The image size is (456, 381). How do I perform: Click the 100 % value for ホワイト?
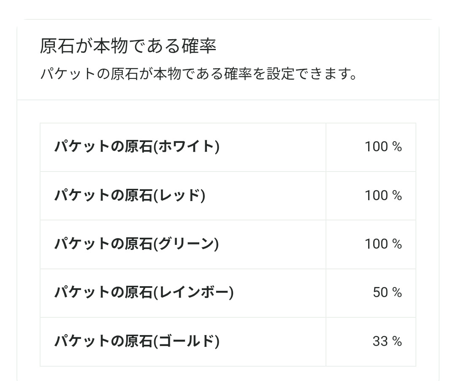pyautogui.click(x=383, y=147)
